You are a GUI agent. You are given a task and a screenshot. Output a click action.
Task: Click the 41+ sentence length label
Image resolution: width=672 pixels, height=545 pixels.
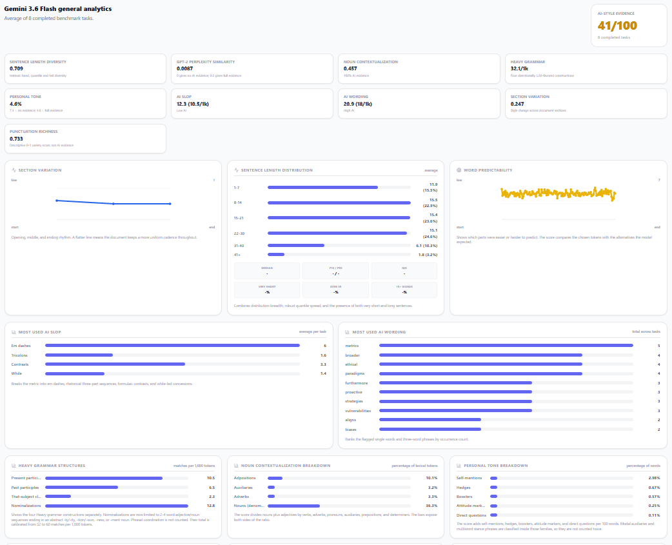(237, 255)
